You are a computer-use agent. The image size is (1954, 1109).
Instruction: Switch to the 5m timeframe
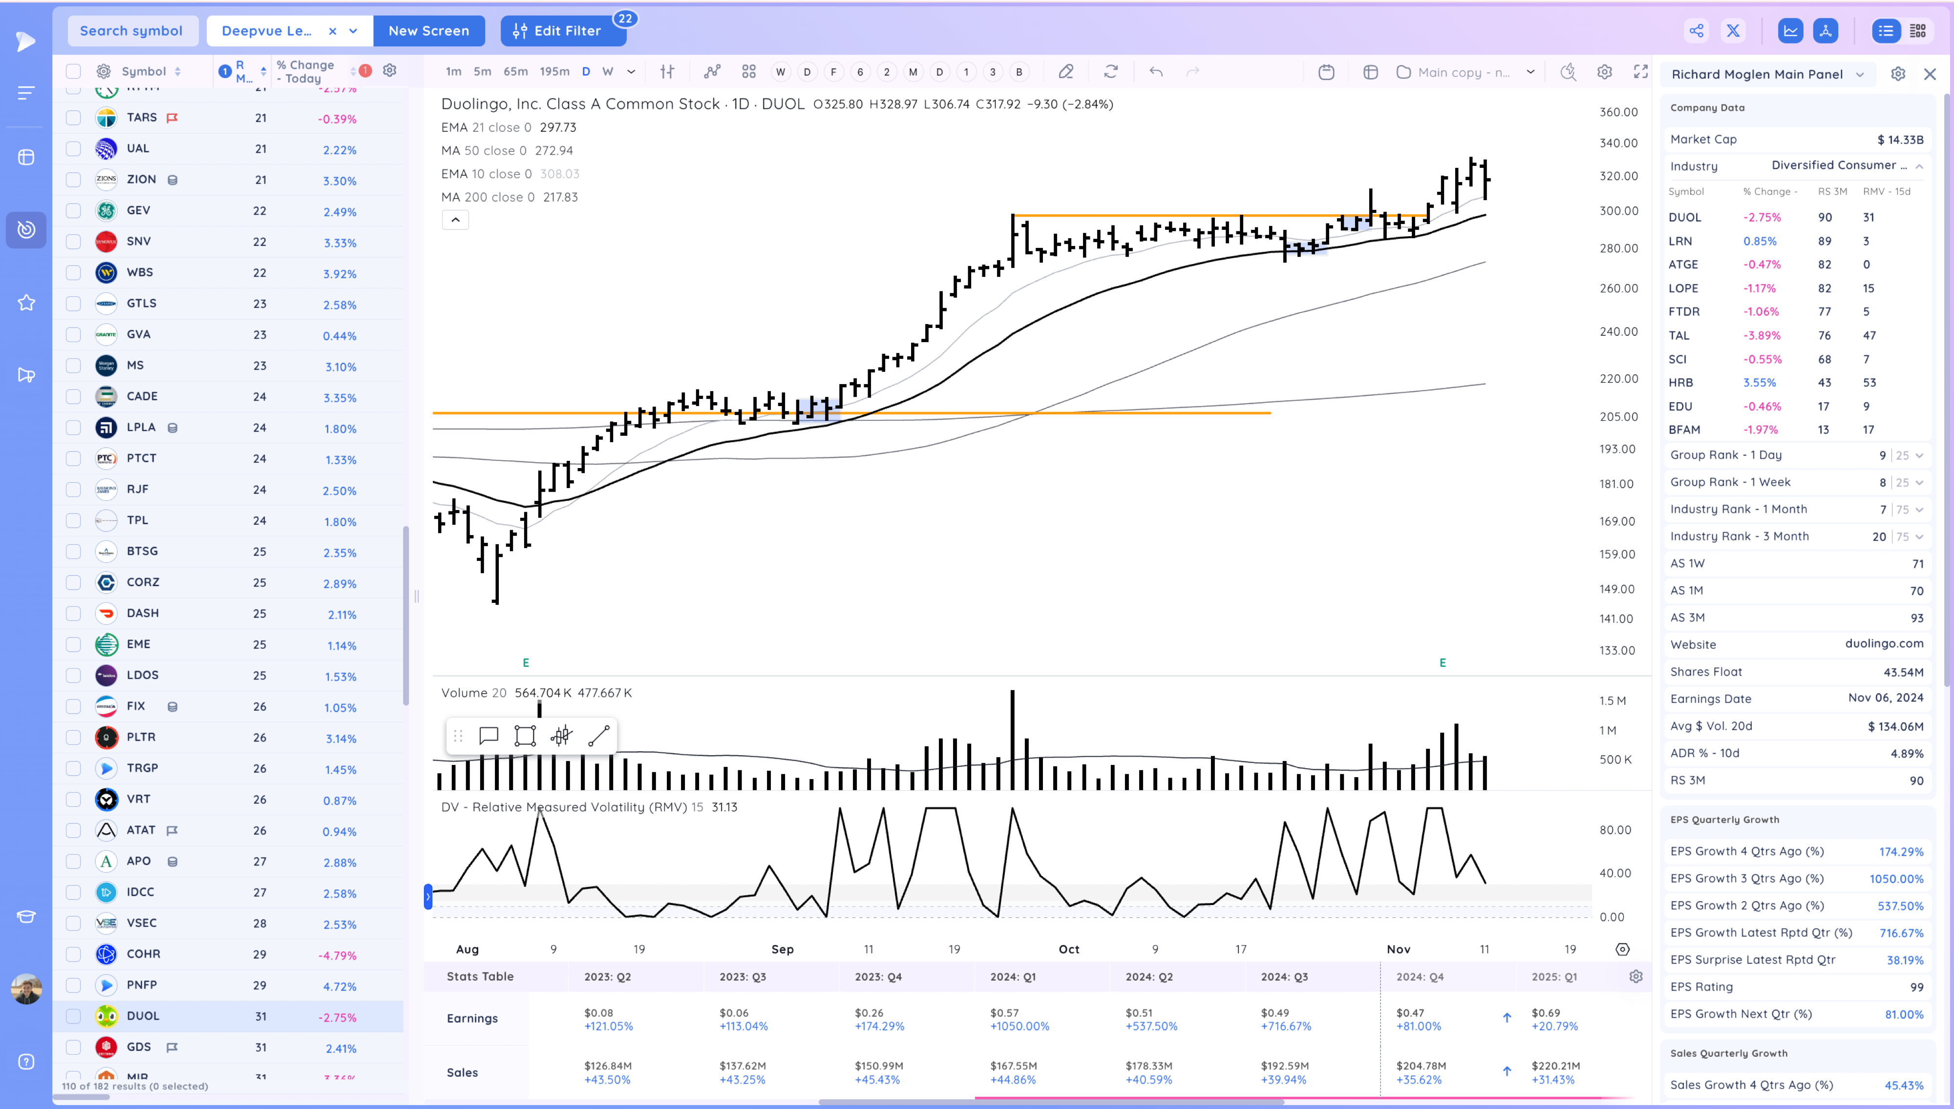click(x=482, y=72)
